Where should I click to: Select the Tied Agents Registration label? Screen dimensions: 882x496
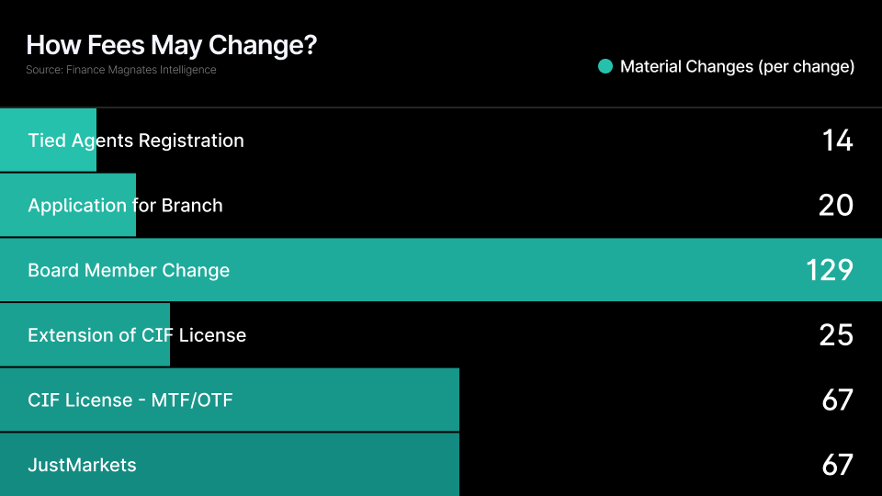(x=136, y=141)
